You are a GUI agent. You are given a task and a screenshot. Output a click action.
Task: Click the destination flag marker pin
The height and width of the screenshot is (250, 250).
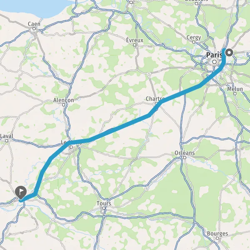21,192
